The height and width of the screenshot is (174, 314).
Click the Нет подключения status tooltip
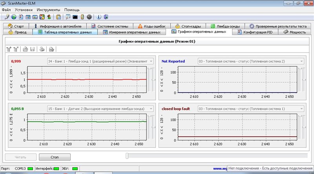pyautogui.click(x=270, y=168)
